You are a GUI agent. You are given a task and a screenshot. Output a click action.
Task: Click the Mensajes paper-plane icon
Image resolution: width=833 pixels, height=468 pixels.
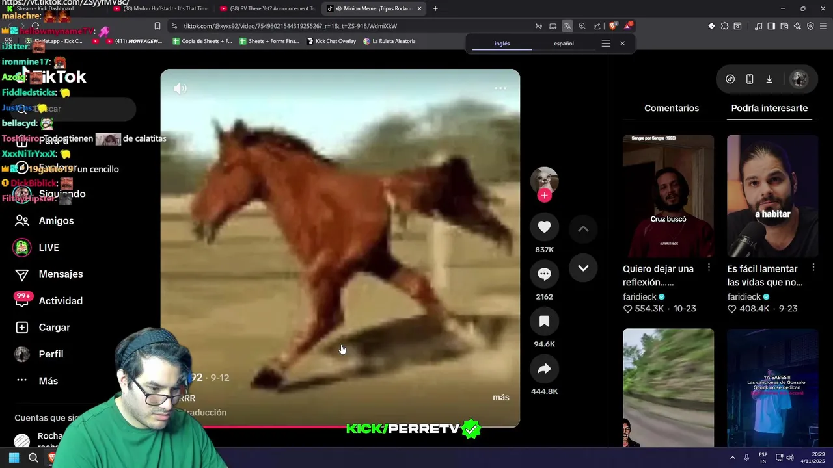pyautogui.click(x=22, y=274)
